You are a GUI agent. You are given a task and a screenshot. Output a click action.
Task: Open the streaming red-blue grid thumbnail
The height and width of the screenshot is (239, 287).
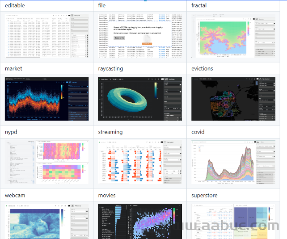(x=140, y=162)
